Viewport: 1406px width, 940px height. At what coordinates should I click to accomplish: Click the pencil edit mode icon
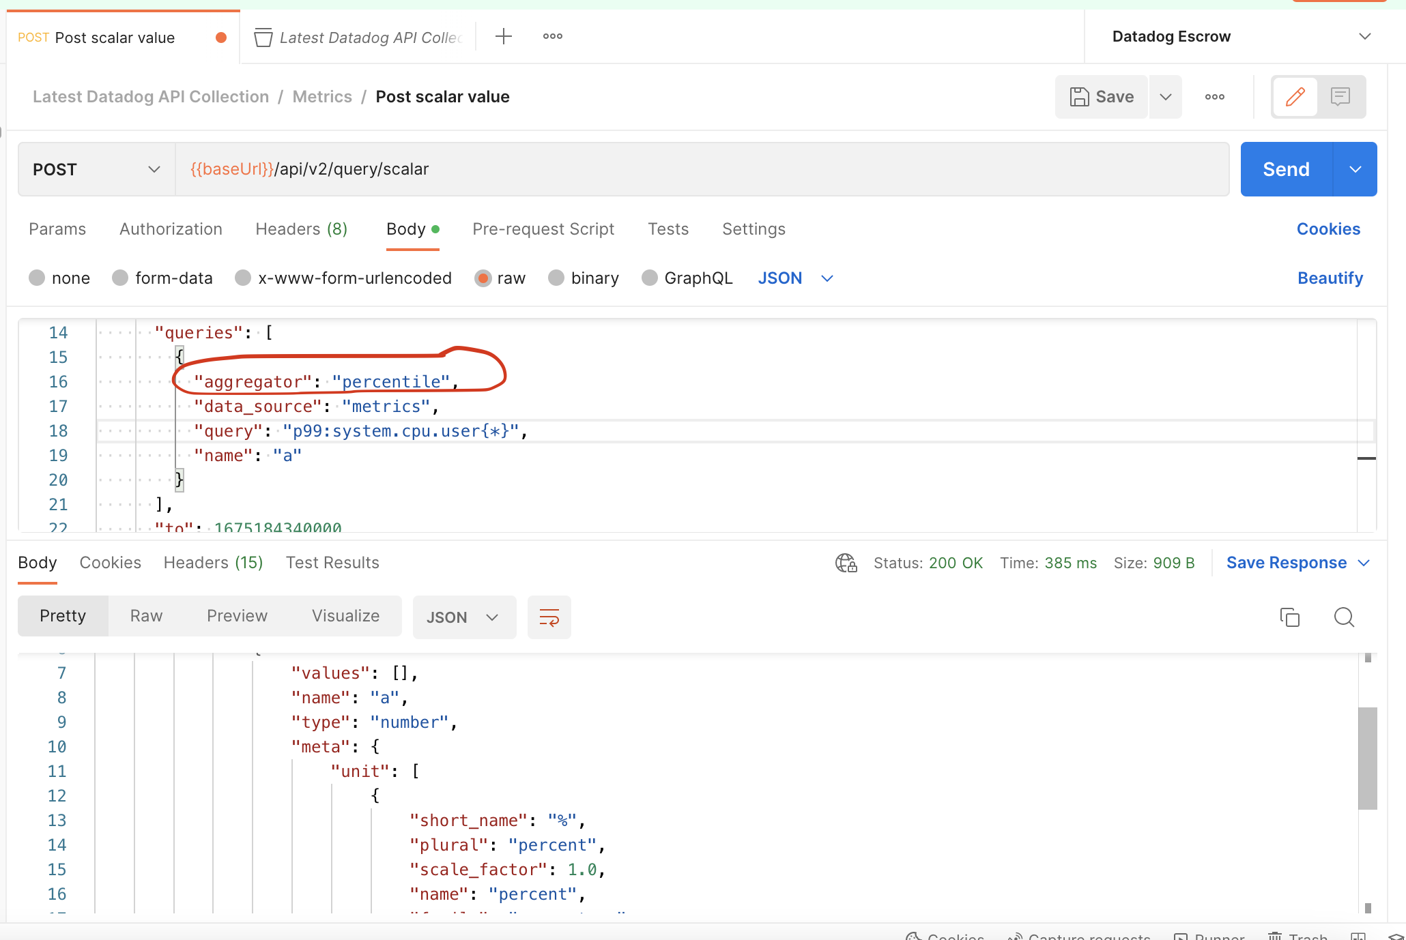pyautogui.click(x=1295, y=97)
